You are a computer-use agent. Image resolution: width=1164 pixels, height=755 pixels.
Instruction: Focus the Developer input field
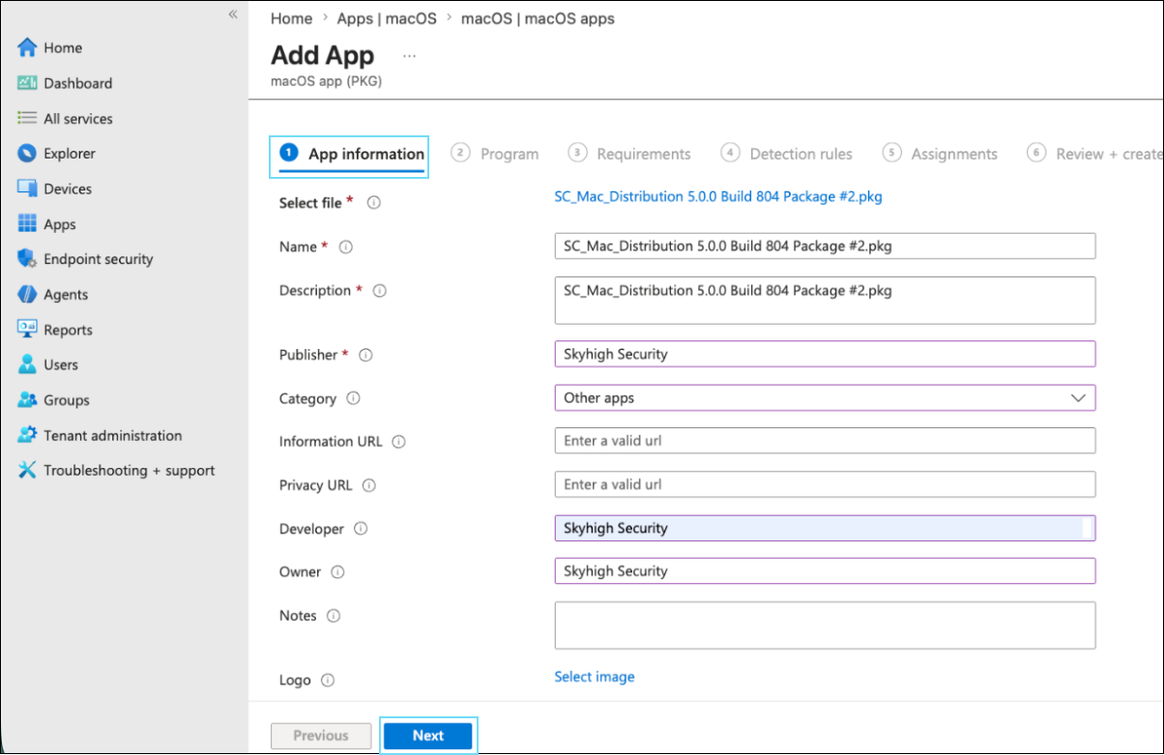(825, 528)
